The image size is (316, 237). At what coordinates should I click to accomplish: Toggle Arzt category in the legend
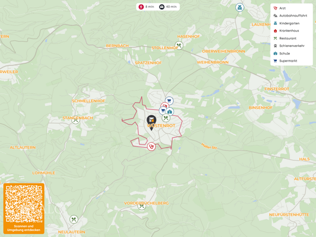pos(279,8)
